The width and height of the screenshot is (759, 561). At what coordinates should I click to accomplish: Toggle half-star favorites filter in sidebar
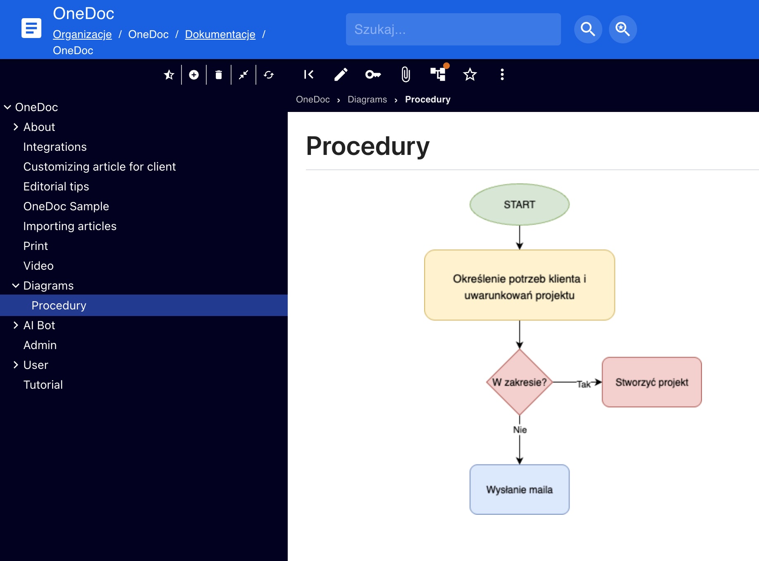pyautogui.click(x=169, y=75)
